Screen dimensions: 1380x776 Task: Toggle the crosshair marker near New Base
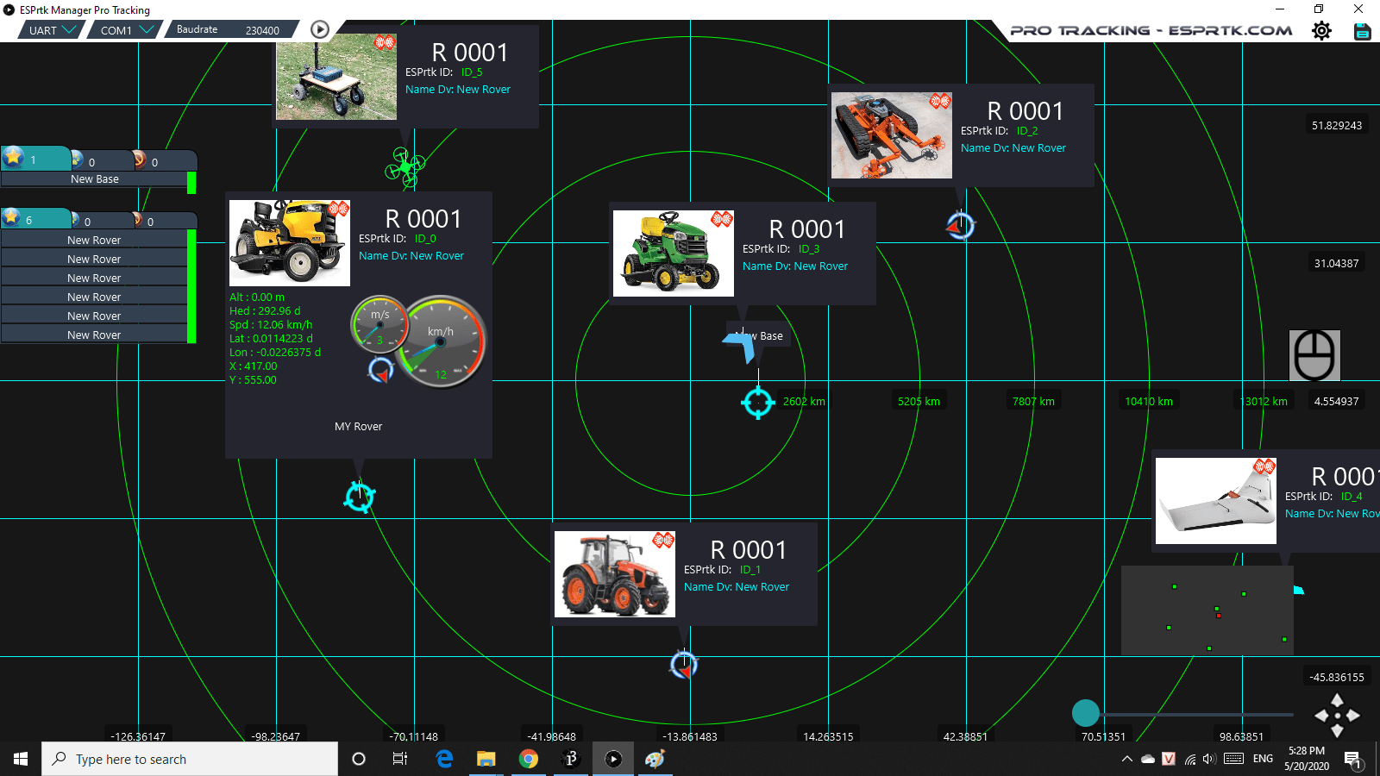point(756,403)
